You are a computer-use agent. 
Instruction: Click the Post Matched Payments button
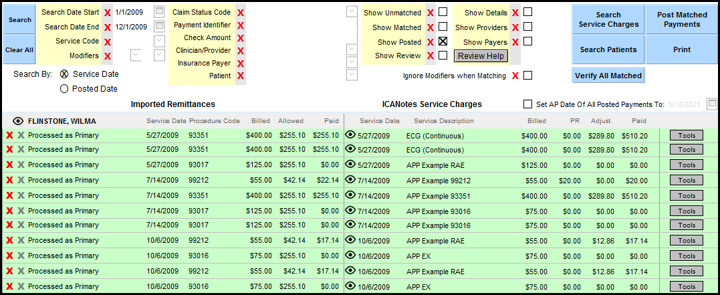[682, 20]
